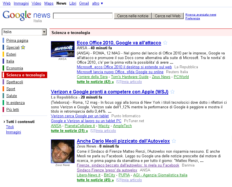232x187 pixels.
Task: Open green ANSA link in the Verizon story
Action: [56, 126]
